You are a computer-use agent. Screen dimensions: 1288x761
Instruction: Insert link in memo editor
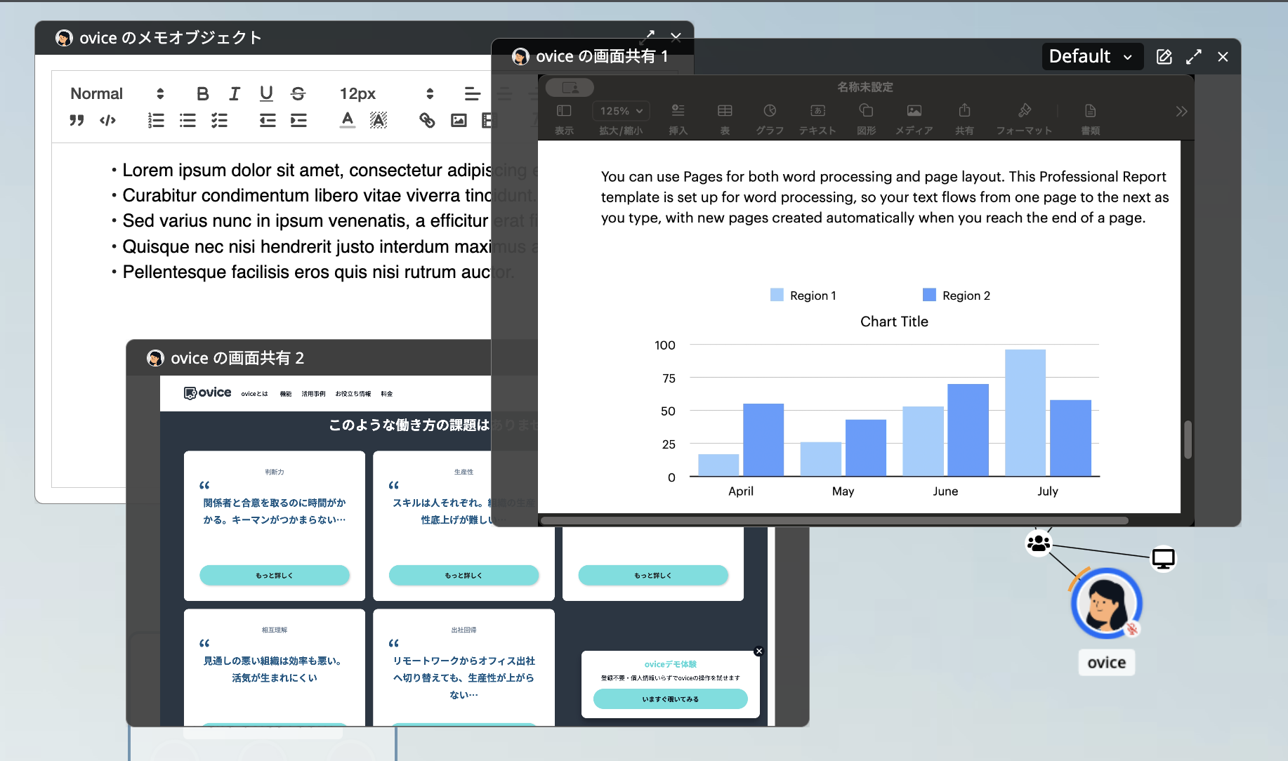[x=427, y=120]
